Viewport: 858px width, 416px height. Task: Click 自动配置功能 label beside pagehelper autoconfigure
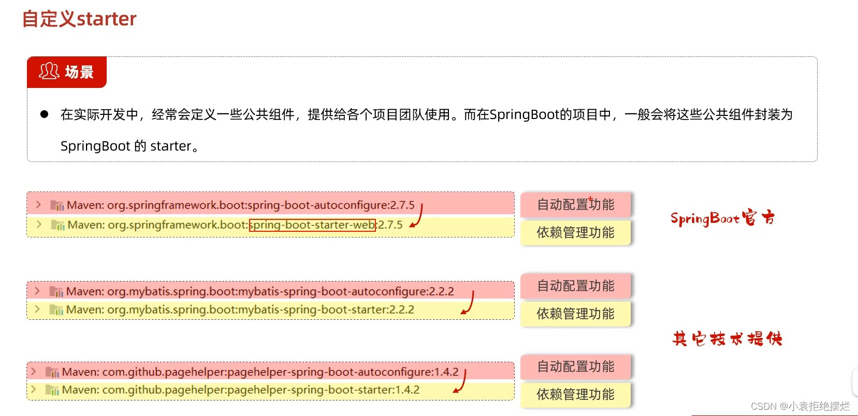(x=576, y=366)
